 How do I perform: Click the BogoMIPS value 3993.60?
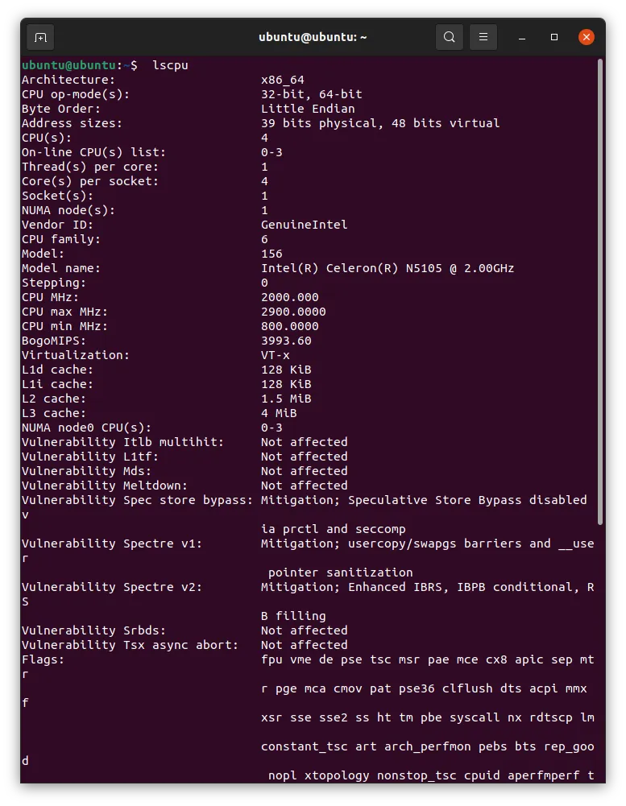[x=289, y=341]
